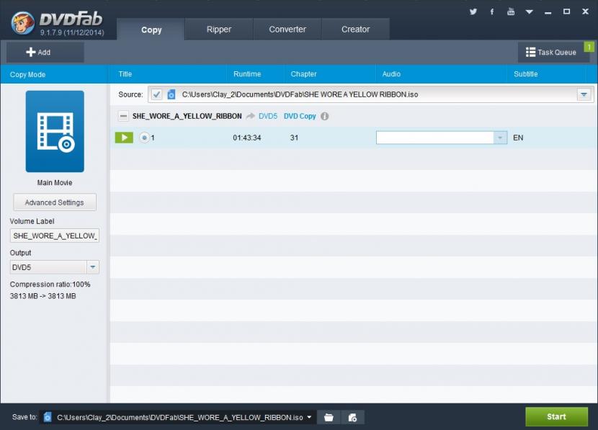Select the title 1 radio button

144,138
